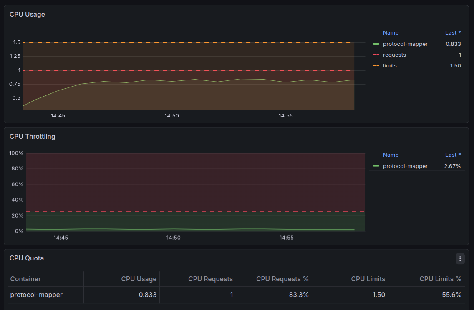Sort table by CPU Limits column header
474x310 pixels.
tap(368, 279)
